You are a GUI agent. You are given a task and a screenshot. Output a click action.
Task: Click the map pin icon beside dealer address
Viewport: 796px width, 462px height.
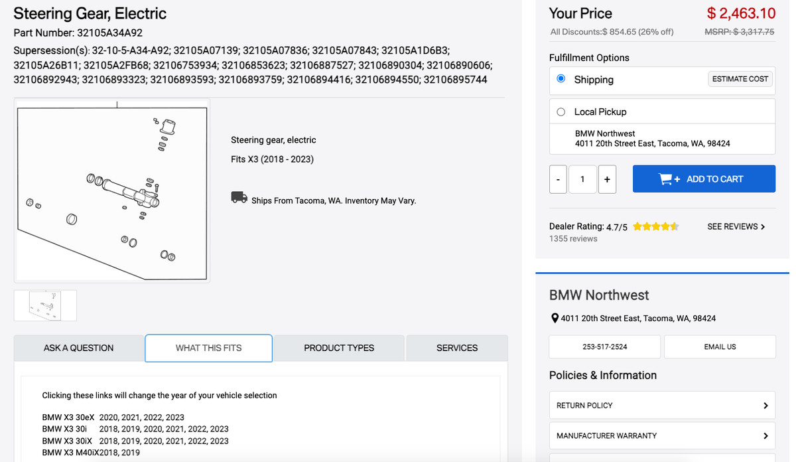(555, 318)
